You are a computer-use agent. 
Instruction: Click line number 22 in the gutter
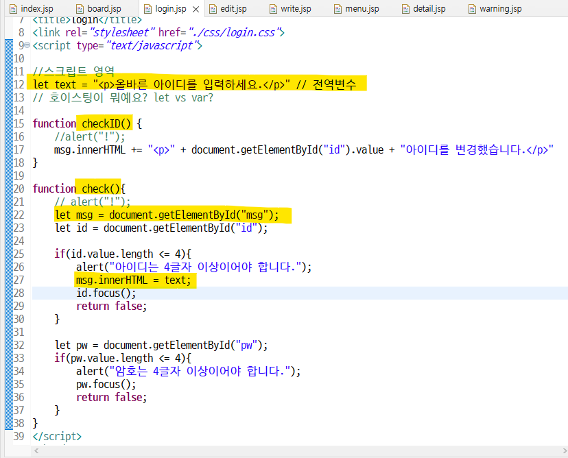pos(19,215)
